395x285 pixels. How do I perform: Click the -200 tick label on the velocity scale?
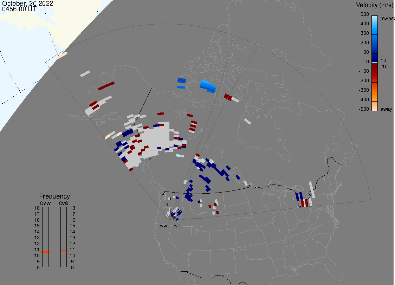coord(364,80)
